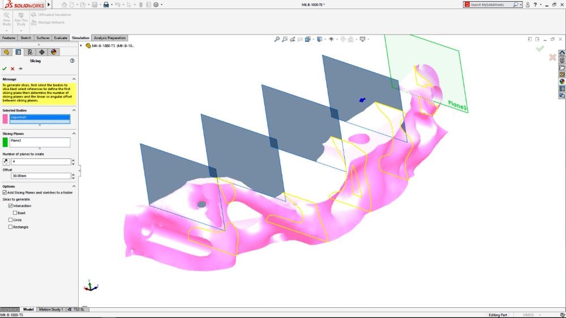Viewport: 566px width, 318px height.
Task: Open SolidWorks Resources home icon in task pane
Action: coord(562,53)
